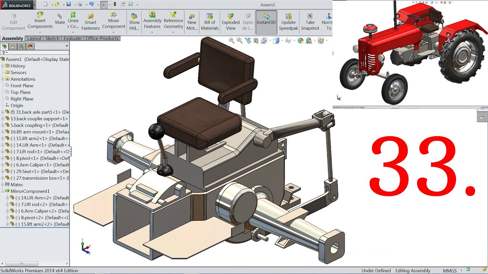Click the Print icon
Viewport: 488px width, 274px height.
[x=80, y=5]
